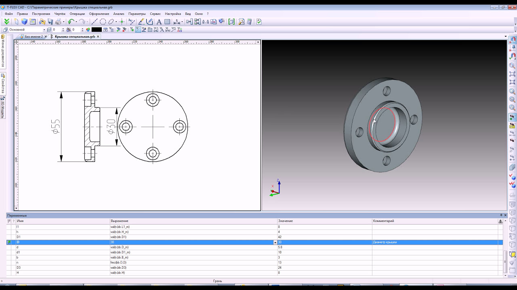517x290 pixels.
Task: Click the green double-check finish icon
Action: 6,22
